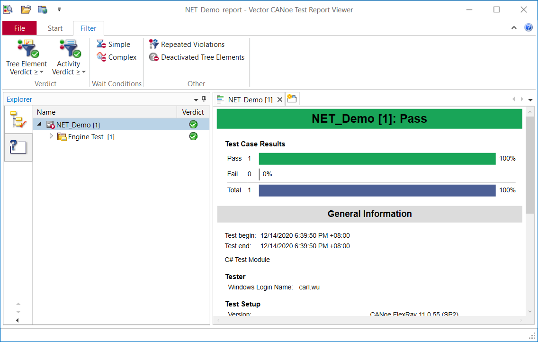This screenshot has width=538, height=342.
Task: Open the Explorer panel options dropdown
Action: pyautogui.click(x=196, y=100)
